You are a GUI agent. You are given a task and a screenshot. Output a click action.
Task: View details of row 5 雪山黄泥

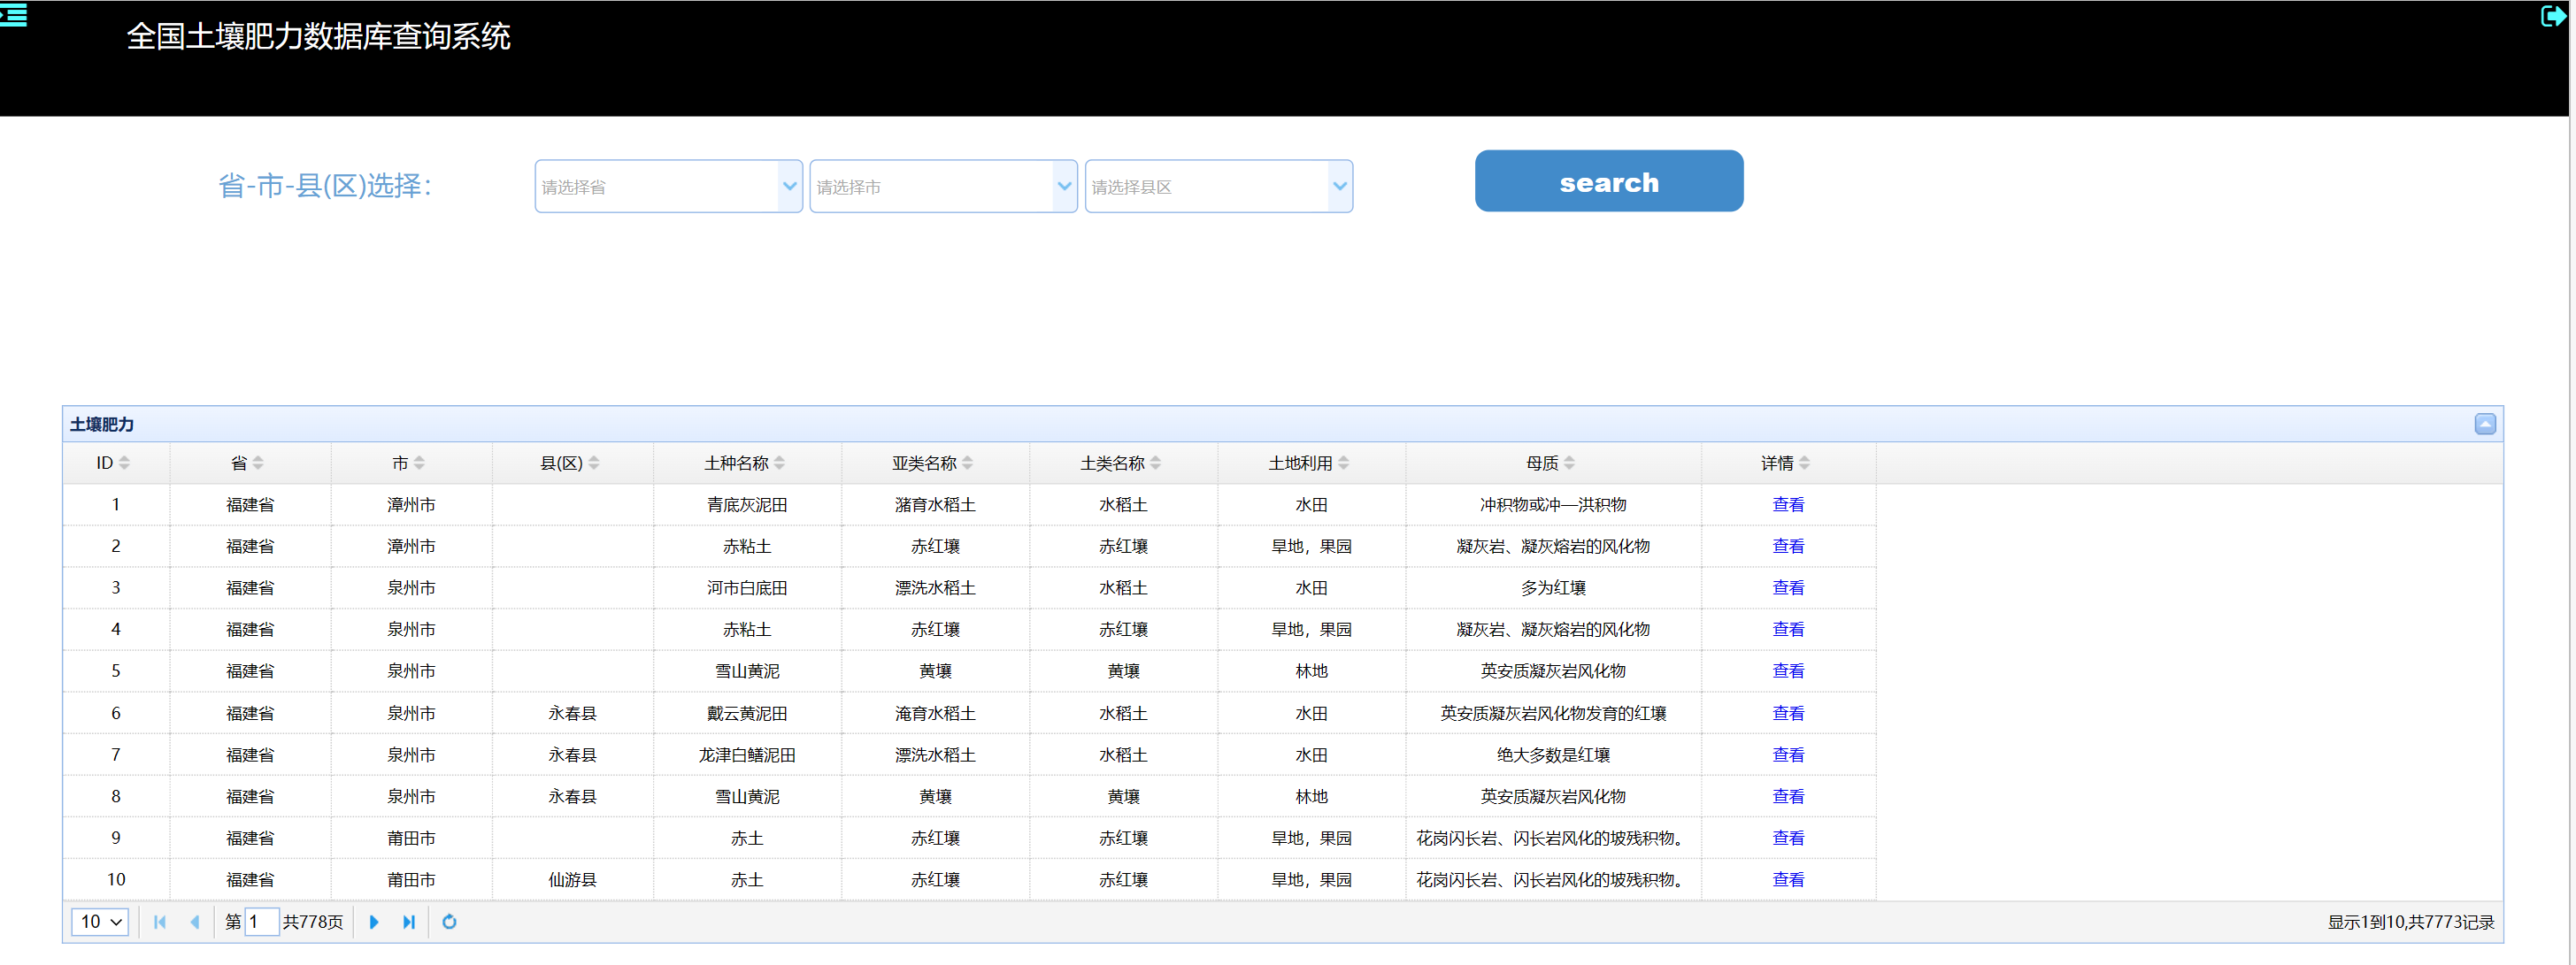pyautogui.click(x=1788, y=671)
